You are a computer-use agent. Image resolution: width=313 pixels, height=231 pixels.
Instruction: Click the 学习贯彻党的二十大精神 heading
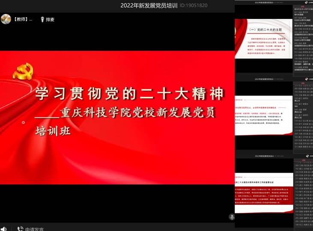pos(130,93)
